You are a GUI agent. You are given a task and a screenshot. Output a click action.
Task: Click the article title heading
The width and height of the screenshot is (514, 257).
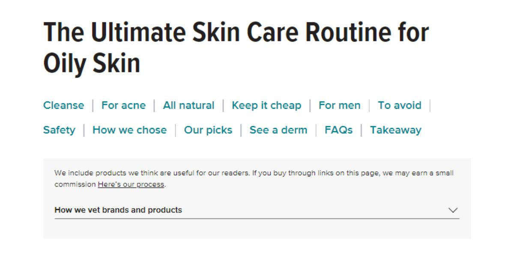(x=236, y=32)
